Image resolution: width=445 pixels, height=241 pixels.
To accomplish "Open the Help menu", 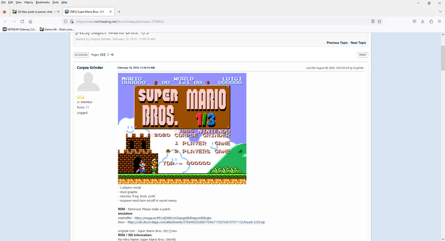I will tap(64, 2).
